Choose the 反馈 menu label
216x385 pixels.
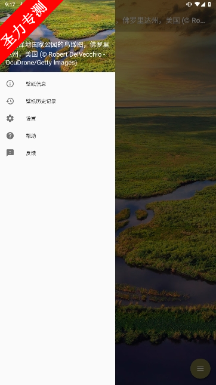[31, 153]
